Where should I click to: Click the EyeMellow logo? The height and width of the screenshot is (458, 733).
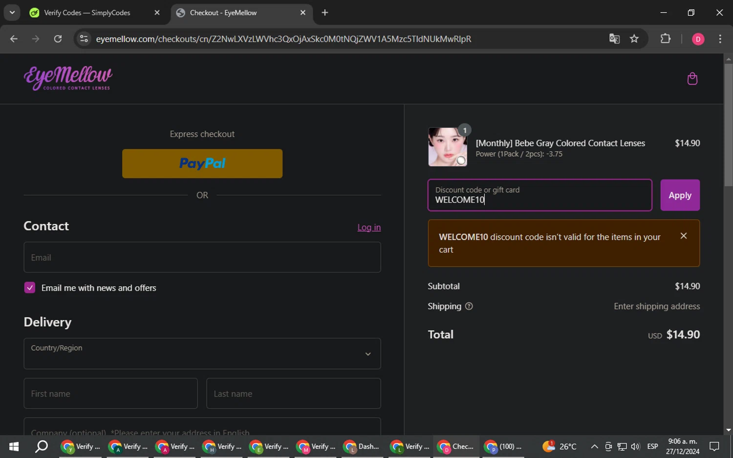68,78
